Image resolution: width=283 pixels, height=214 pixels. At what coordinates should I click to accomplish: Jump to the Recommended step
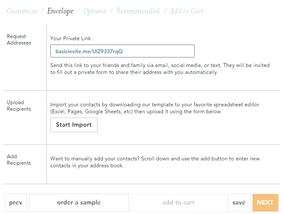tap(138, 11)
